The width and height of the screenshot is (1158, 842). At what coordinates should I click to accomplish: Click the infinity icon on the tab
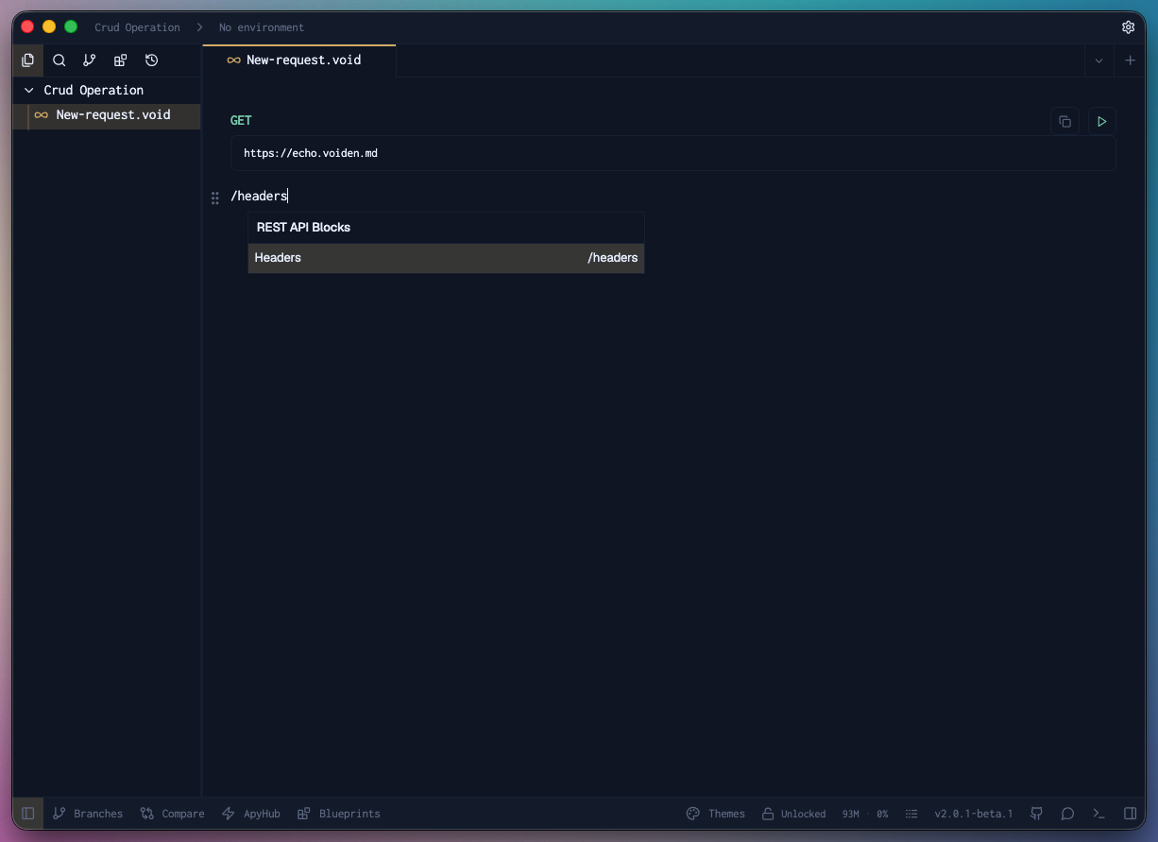pos(233,60)
